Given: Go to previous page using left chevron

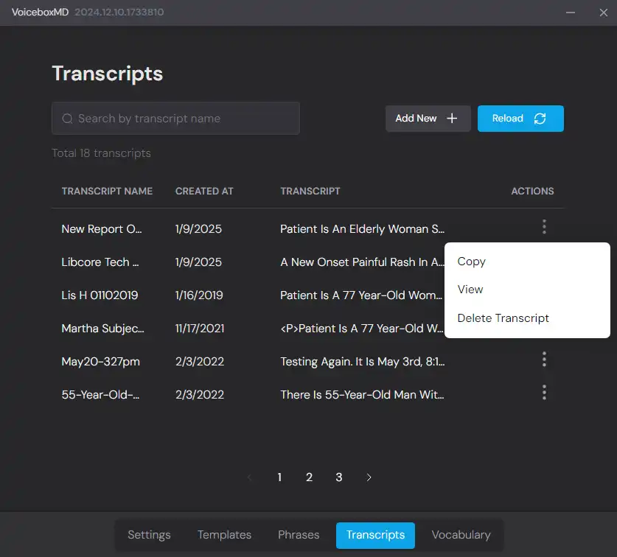Looking at the screenshot, I should [x=249, y=477].
